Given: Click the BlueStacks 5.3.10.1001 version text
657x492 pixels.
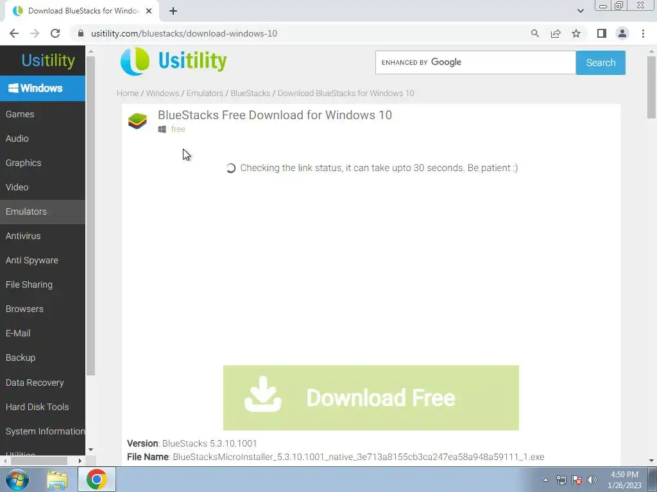Looking at the screenshot, I should click(210, 443).
